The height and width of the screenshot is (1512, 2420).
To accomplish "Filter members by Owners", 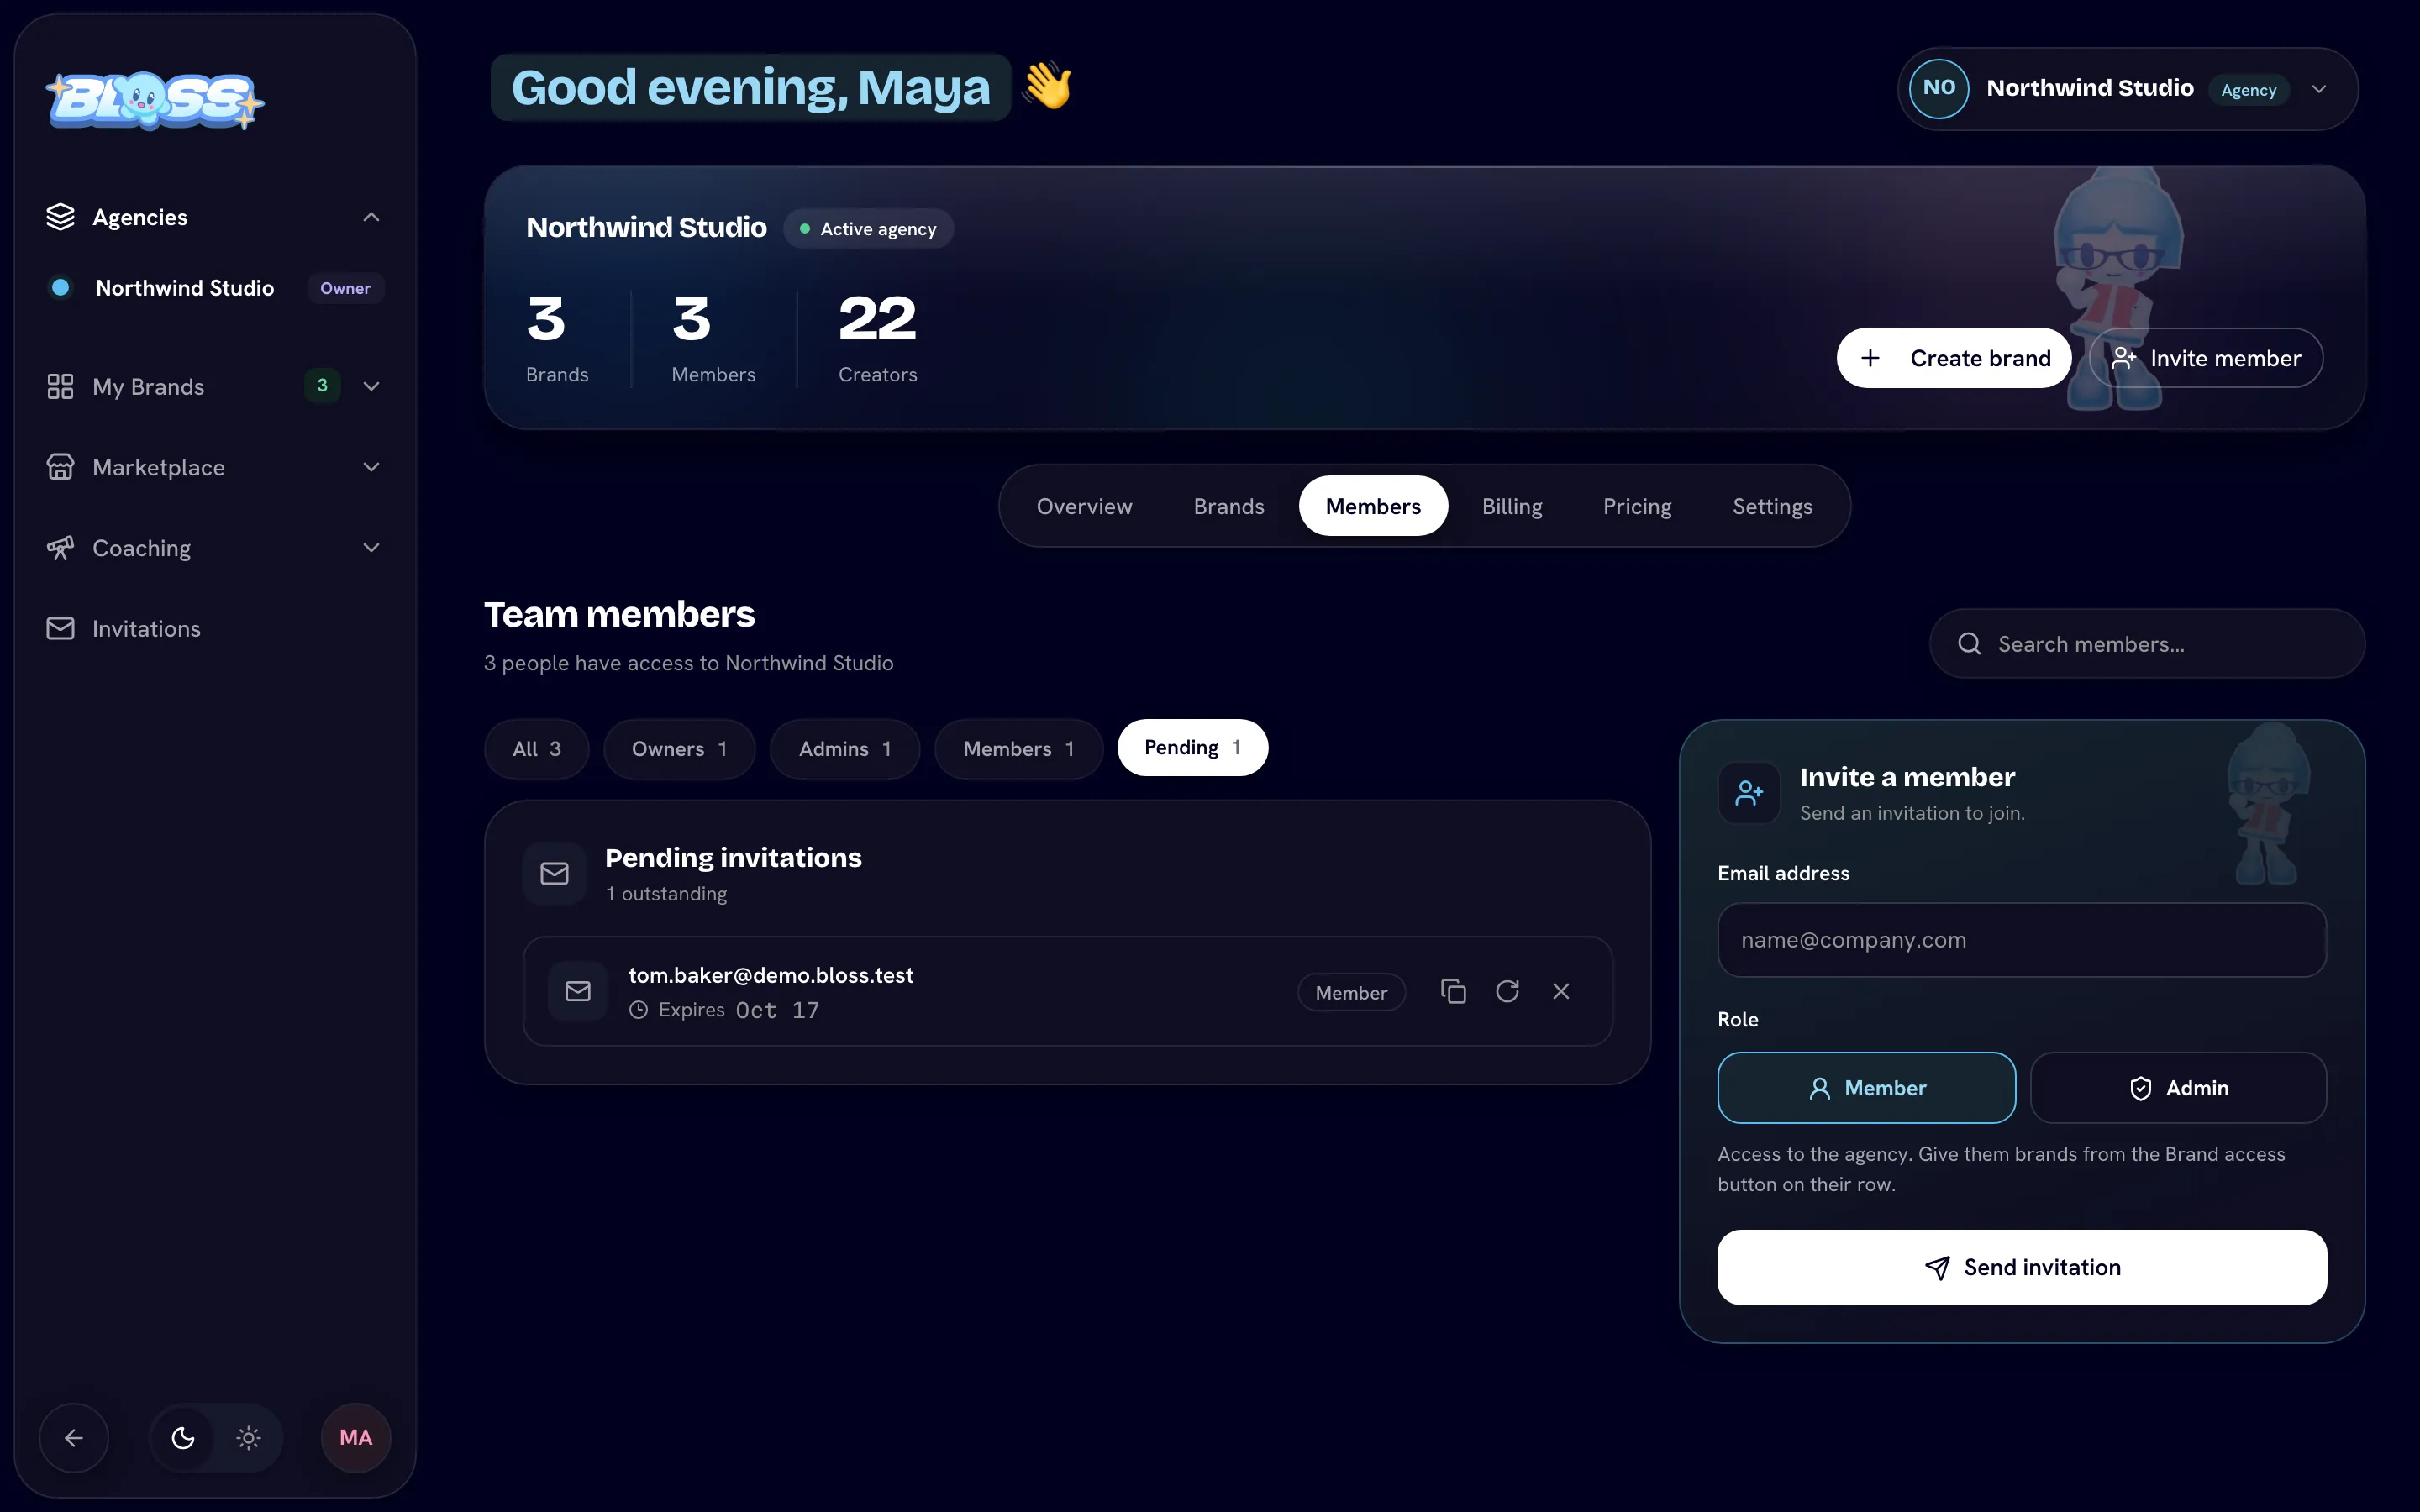I will point(679,749).
